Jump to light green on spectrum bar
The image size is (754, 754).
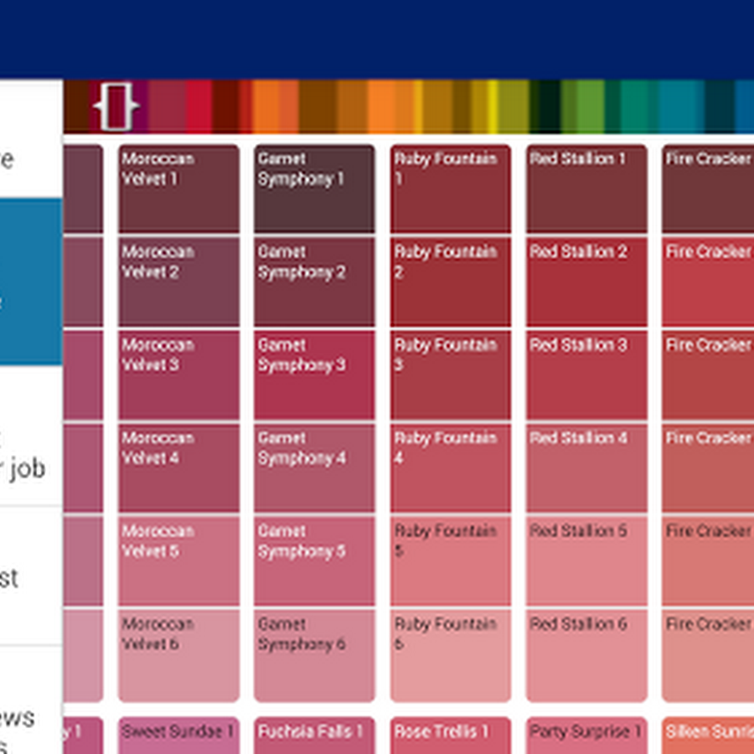click(x=591, y=106)
